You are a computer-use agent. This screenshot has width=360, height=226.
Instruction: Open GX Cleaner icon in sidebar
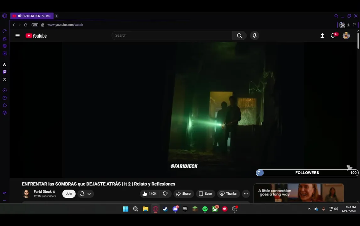tap(5, 39)
